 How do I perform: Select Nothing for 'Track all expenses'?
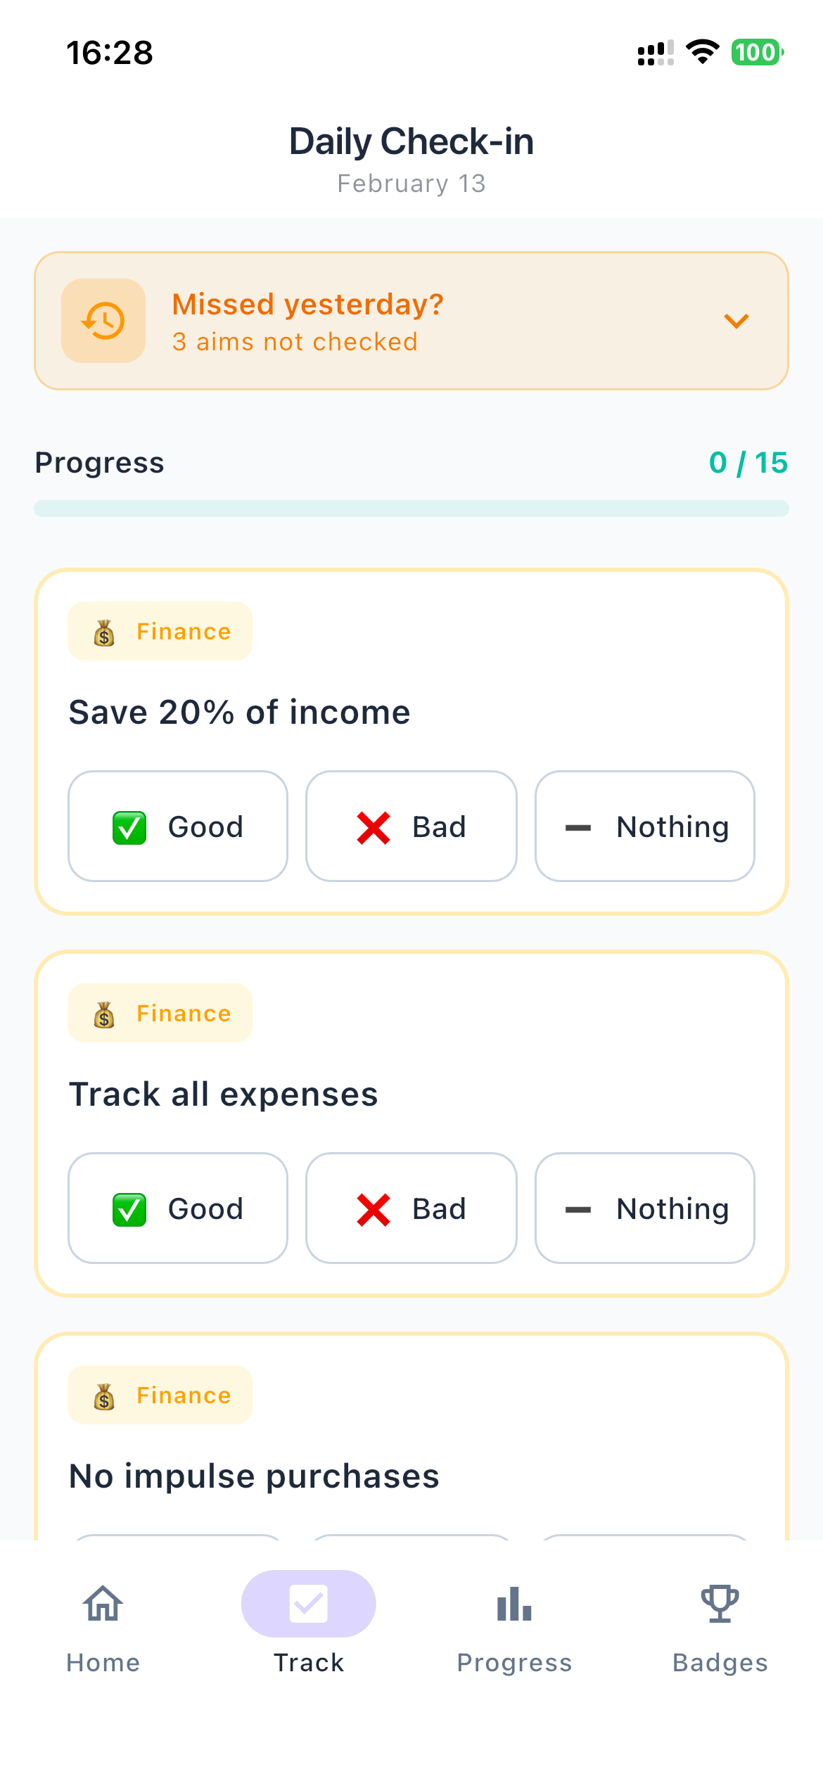644,1208
